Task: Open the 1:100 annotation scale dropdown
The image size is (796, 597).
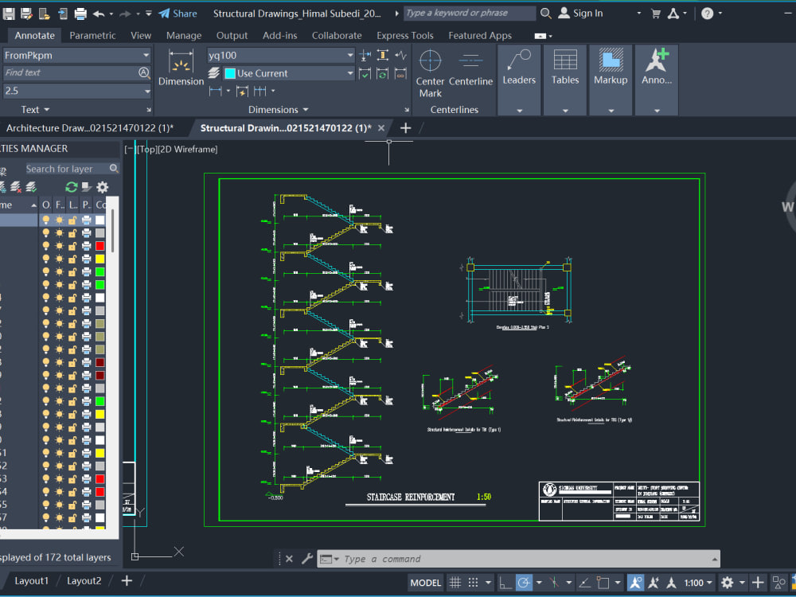Action: [x=698, y=583]
